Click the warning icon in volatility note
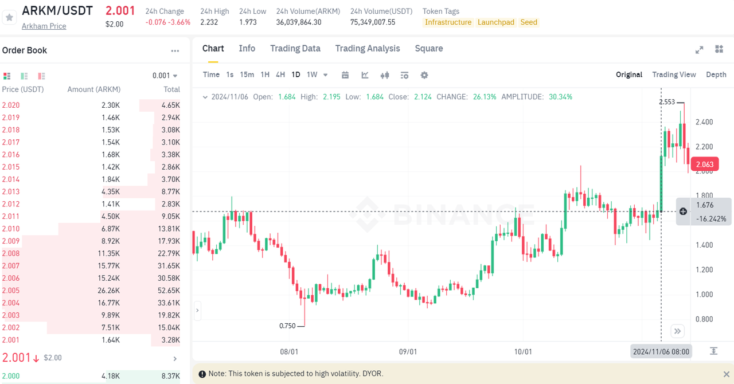 pyautogui.click(x=202, y=374)
